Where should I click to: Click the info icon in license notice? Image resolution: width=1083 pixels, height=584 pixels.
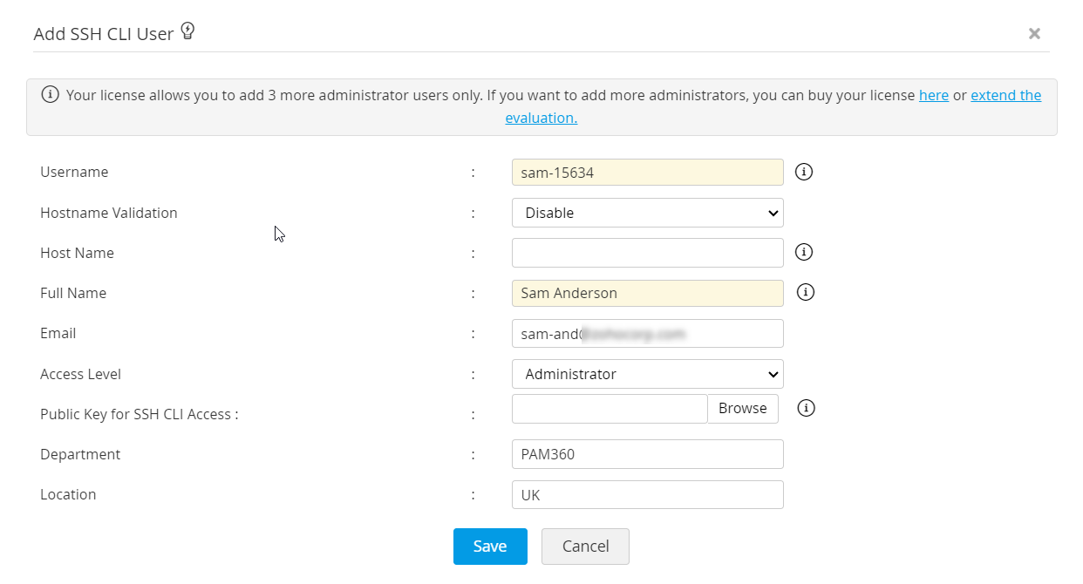click(51, 95)
